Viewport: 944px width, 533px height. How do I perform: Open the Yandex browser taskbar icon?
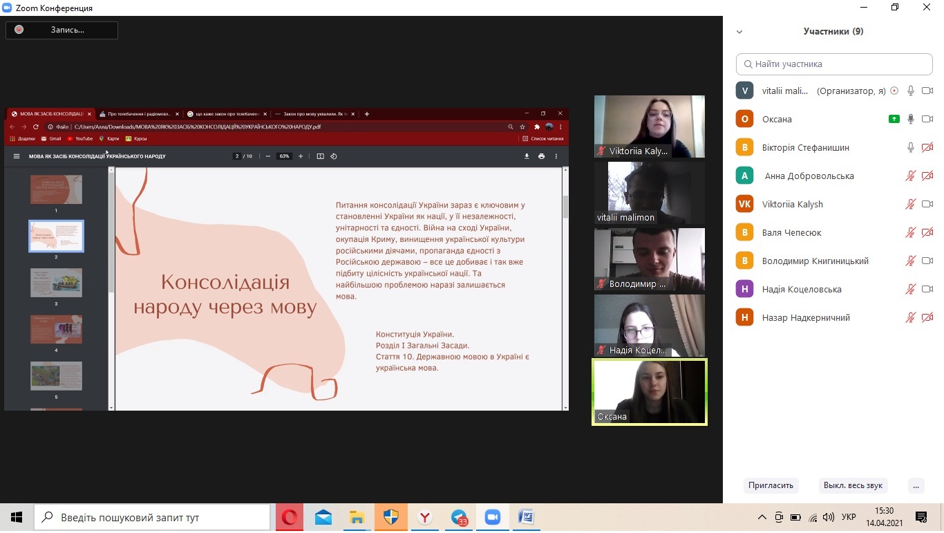tap(426, 517)
